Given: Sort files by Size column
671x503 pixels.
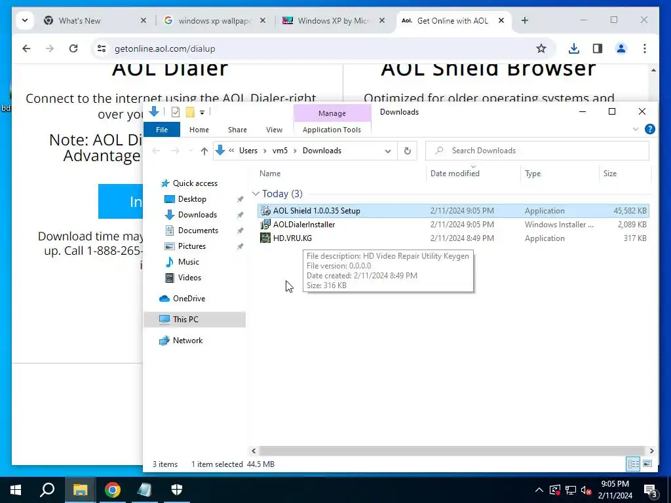Looking at the screenshot, I should (x=610, y=173).
